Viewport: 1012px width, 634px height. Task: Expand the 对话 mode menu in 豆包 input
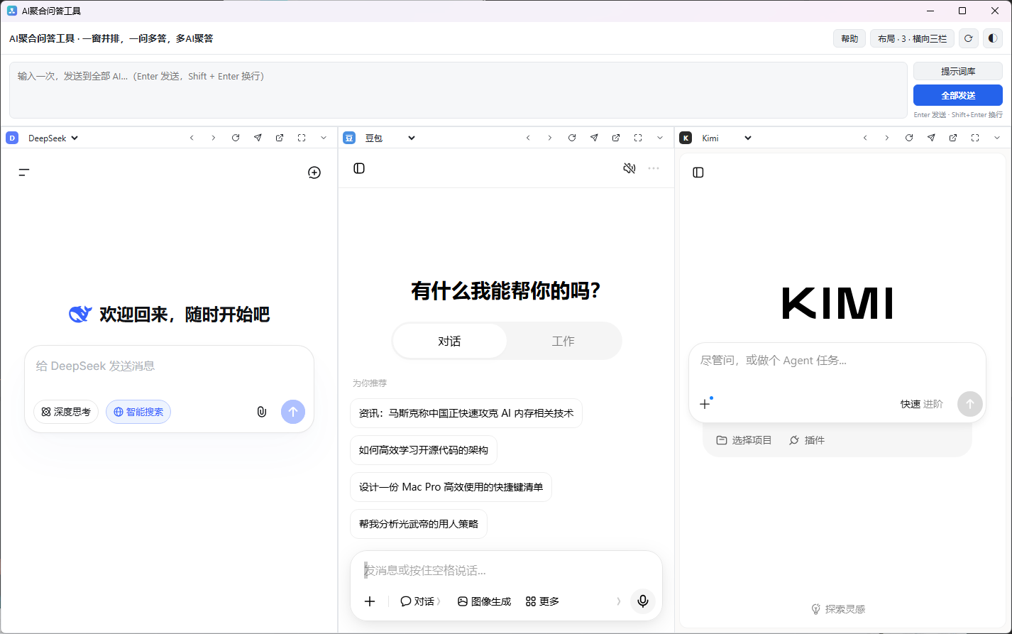[x=420, y=601]
